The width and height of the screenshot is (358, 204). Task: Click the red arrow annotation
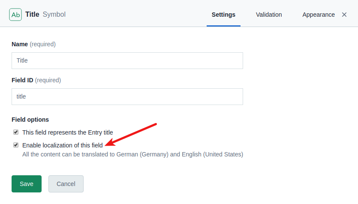(x=131, y=135)
